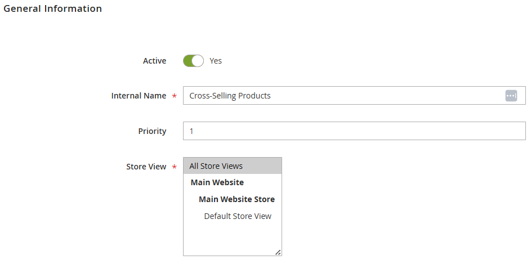Image resolution: width=531 pixels, height=264 pixels.
Task: Click the red asterisk beside Internal Name
Action: (x=174, y=96)
